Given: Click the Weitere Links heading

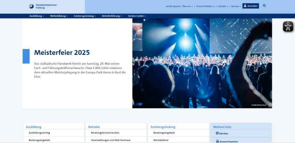Looking at the screenshot, I should [222, 127].
